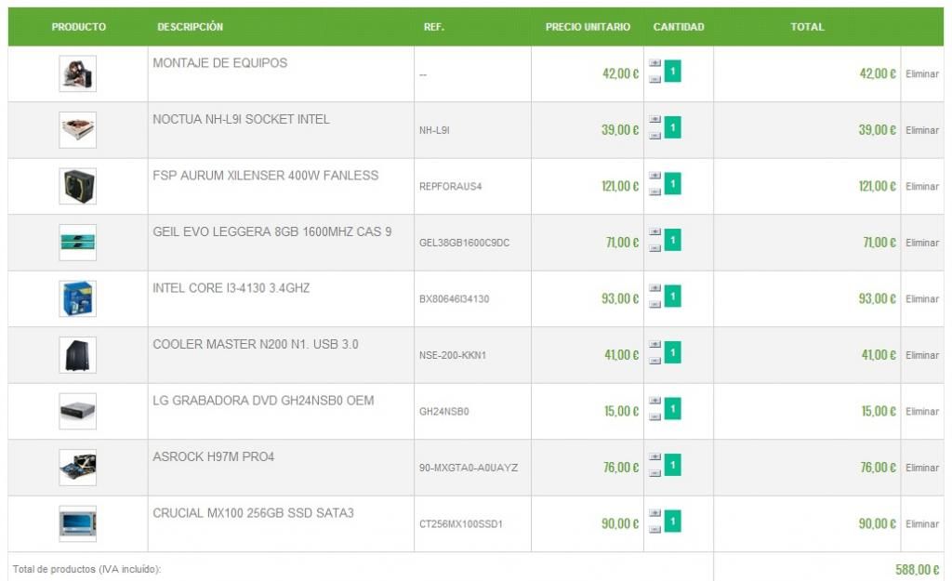
Task: Open MONTAJE DE EQUIPOS description
Action: (x=219, y=63)
